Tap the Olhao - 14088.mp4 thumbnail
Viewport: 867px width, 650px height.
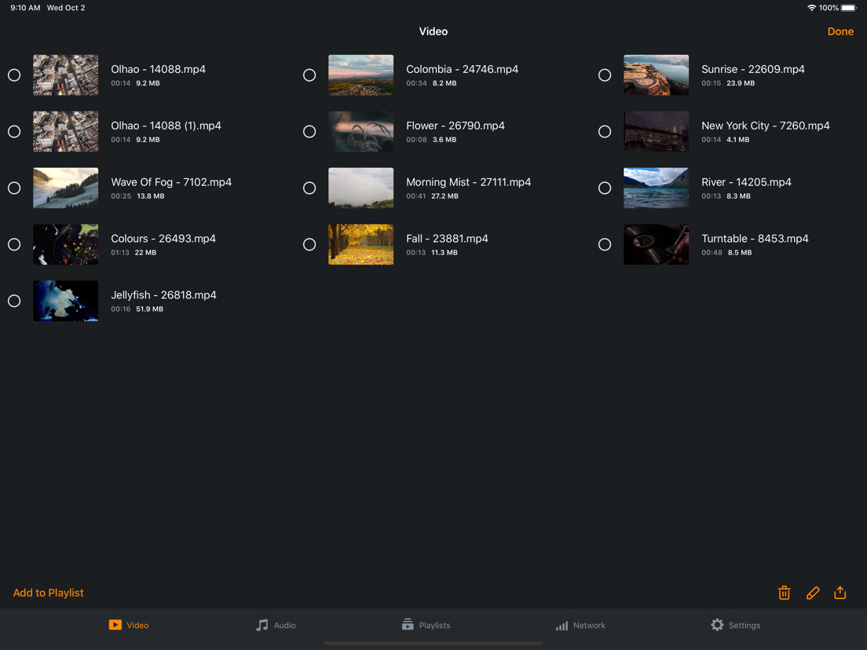[x=66, y=75]
